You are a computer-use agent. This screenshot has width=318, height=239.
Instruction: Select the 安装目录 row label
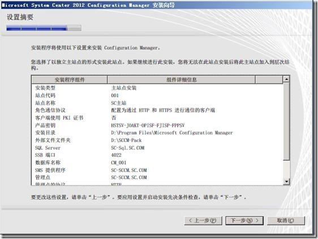point(45,133)
